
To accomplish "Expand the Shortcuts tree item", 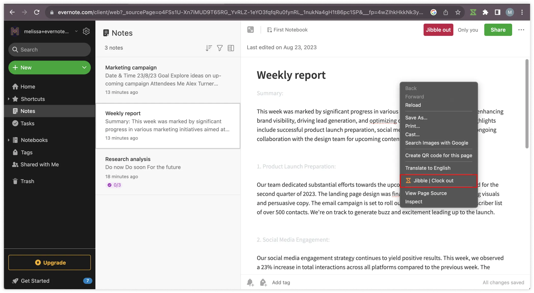I will coord(9,99).
